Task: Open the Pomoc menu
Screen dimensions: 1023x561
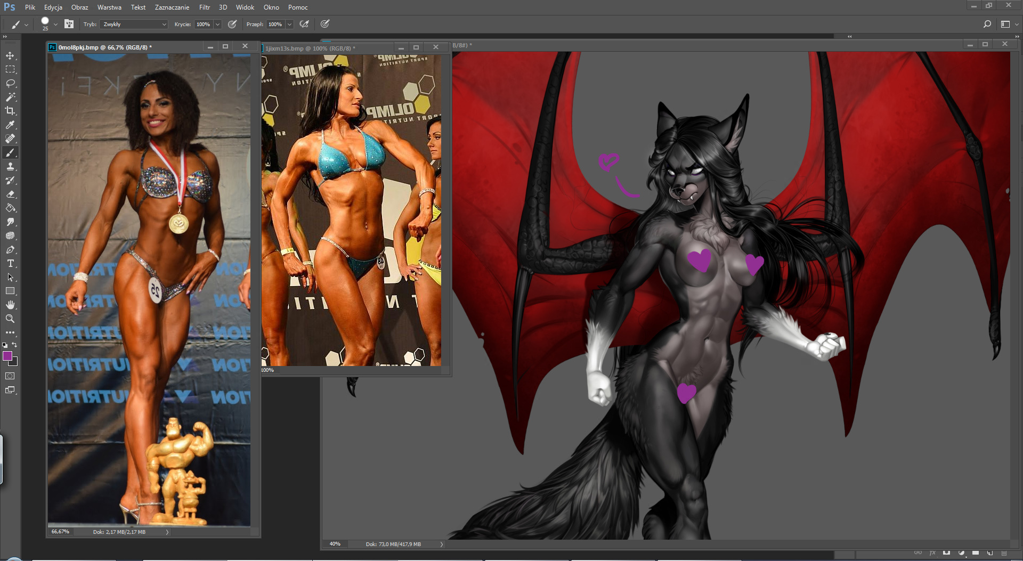Action: (x=298, y=7)
